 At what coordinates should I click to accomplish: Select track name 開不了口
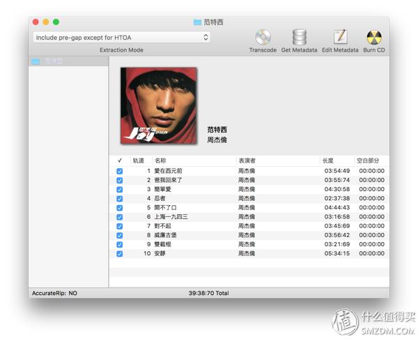click(165, 208)
